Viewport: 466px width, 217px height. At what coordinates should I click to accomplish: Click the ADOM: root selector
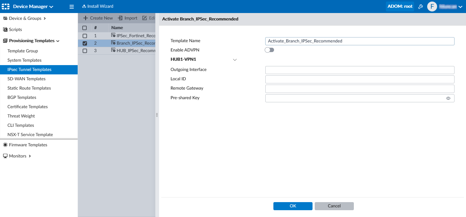(400, 6)
